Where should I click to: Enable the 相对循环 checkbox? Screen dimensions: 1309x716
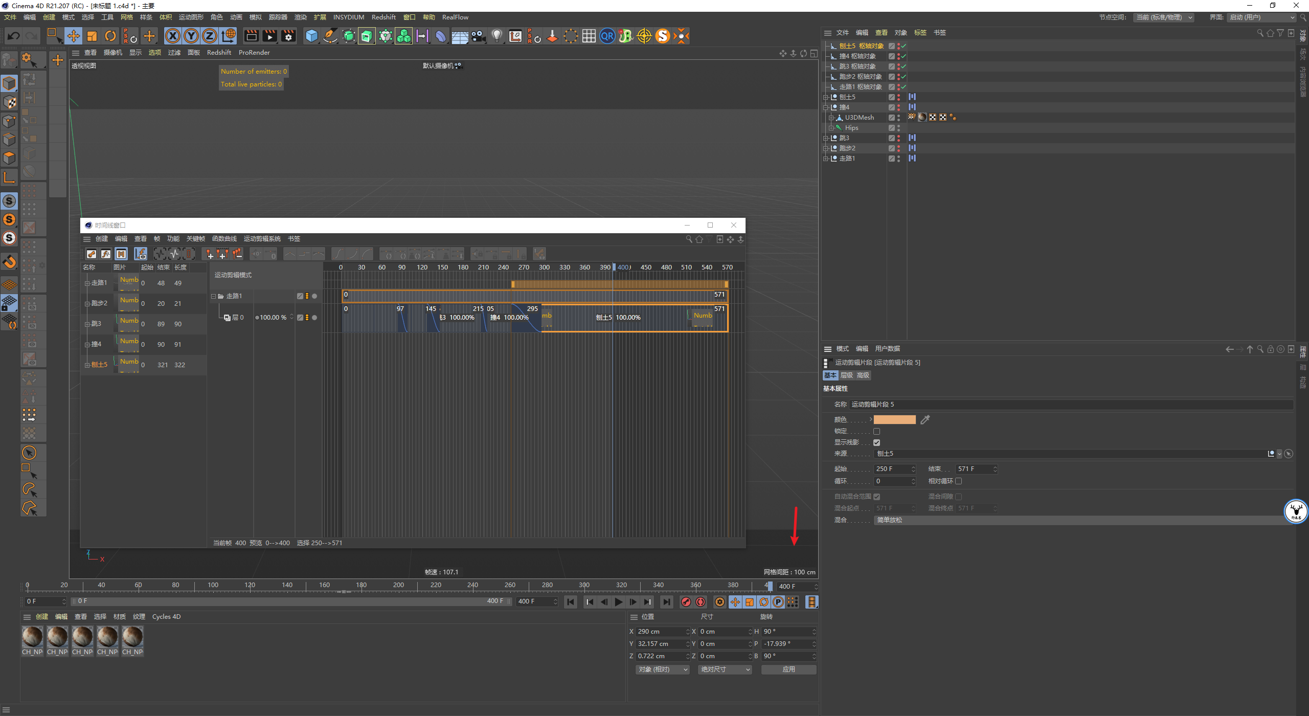959,481
